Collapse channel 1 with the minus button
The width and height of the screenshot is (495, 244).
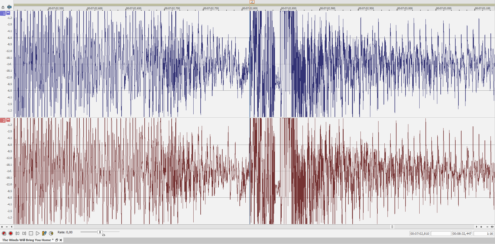(x=8, y=13)
